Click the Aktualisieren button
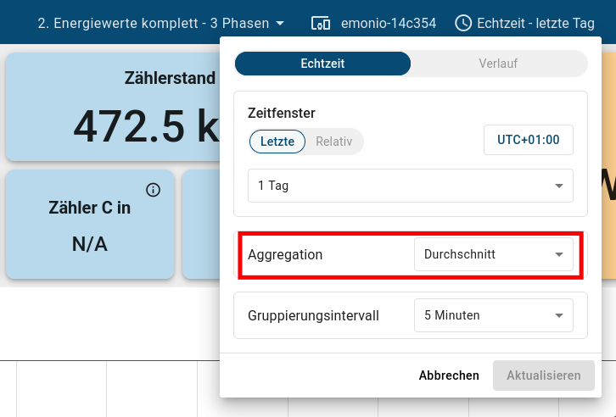Image resolution: width=616 pixels, height=417 pixels. (543, 375)
